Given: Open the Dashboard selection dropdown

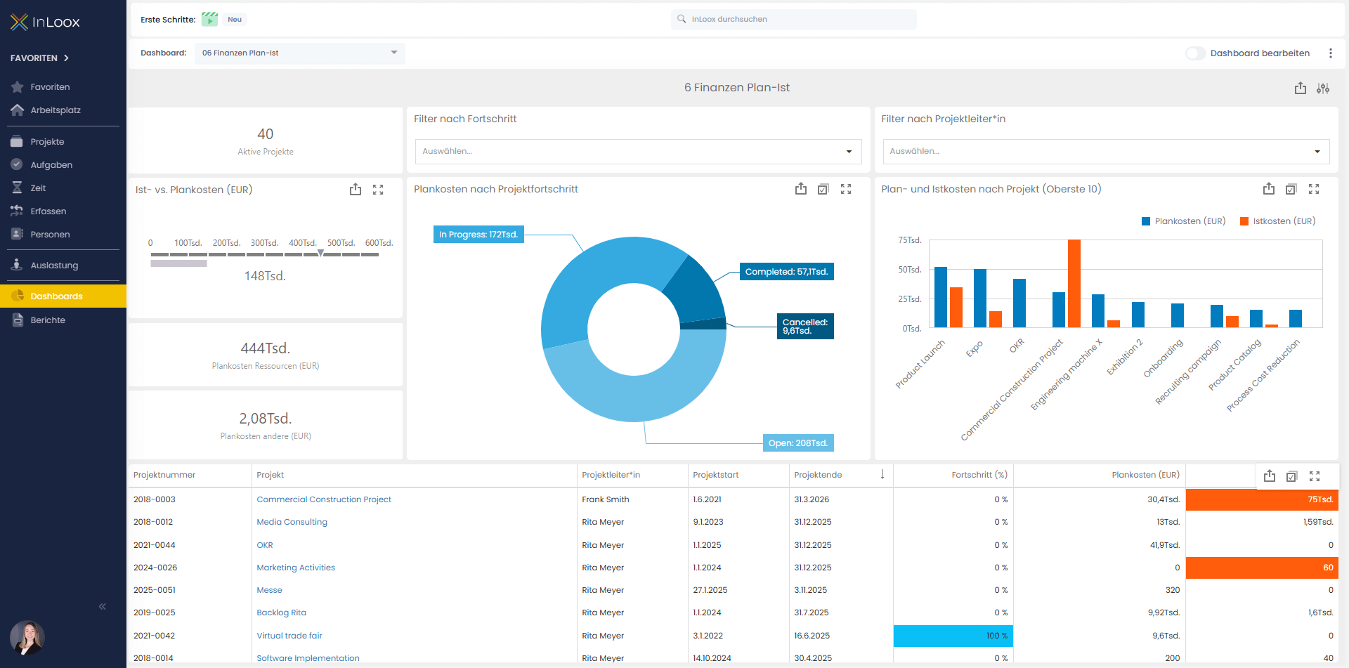Looking at the screenshot, I should (299, 53).
